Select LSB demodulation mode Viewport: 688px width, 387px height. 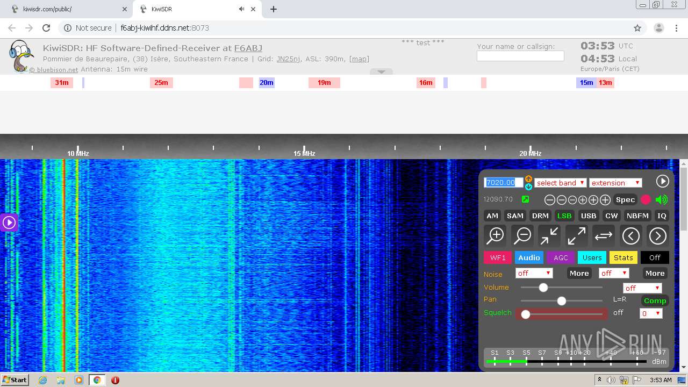[x=564, y=216]
